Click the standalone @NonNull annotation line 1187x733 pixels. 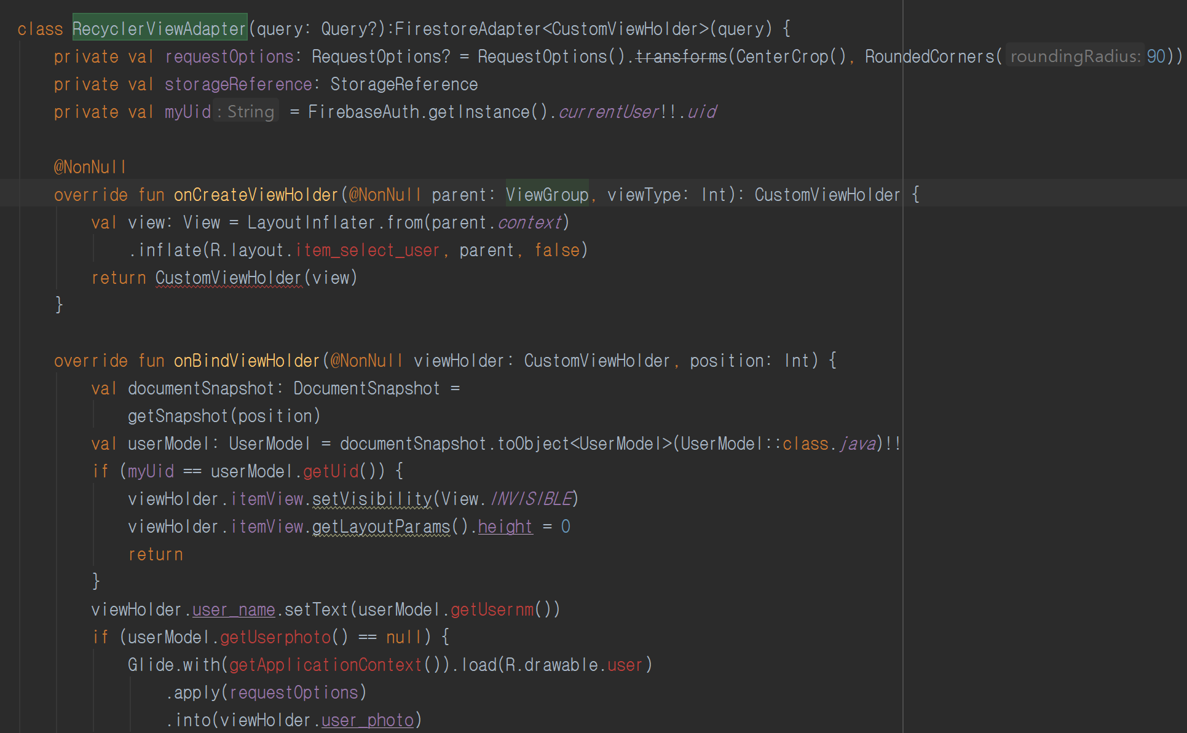(90, 167)
